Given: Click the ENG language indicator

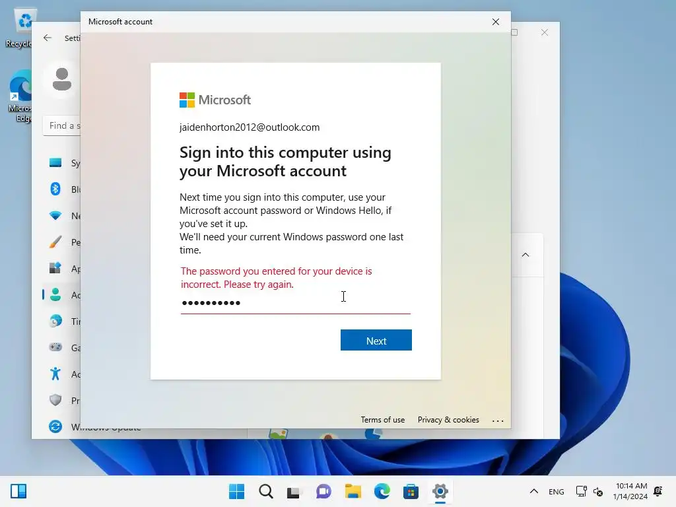Looking at the screenshot, I should 556,491.
